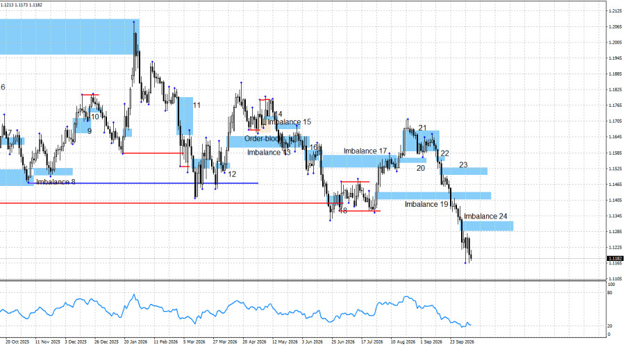Click the 1.1345 price axis label
The image size is (625, 347).
pos(615,216)
